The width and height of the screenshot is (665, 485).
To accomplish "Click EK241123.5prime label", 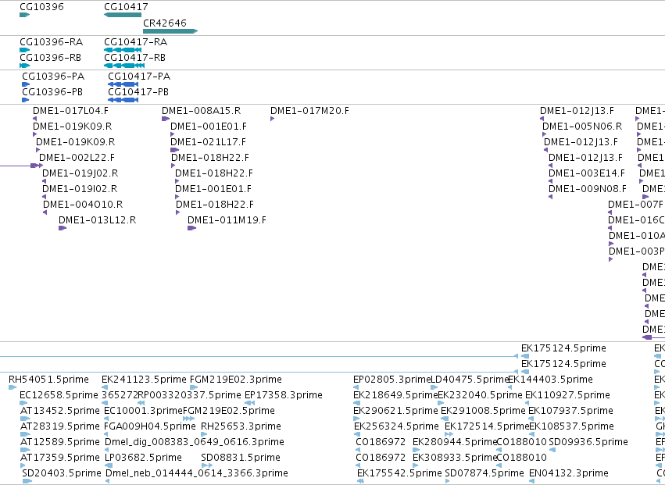I will (x=145, y=380).
